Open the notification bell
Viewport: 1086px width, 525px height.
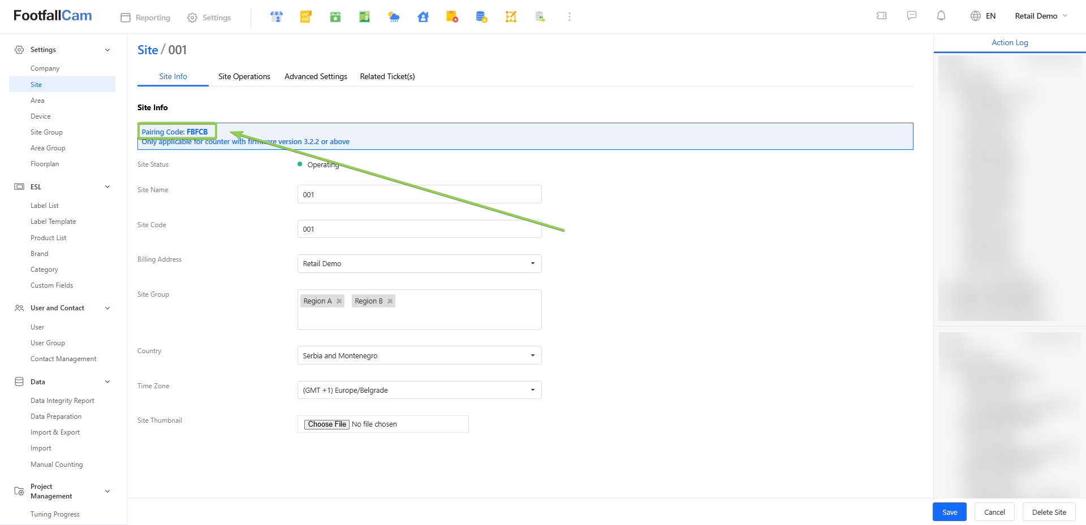click(941, 16)
